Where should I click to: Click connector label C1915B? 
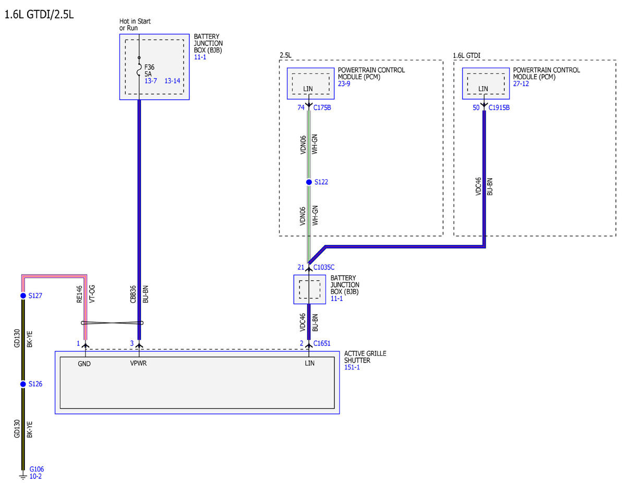[499, 107]
